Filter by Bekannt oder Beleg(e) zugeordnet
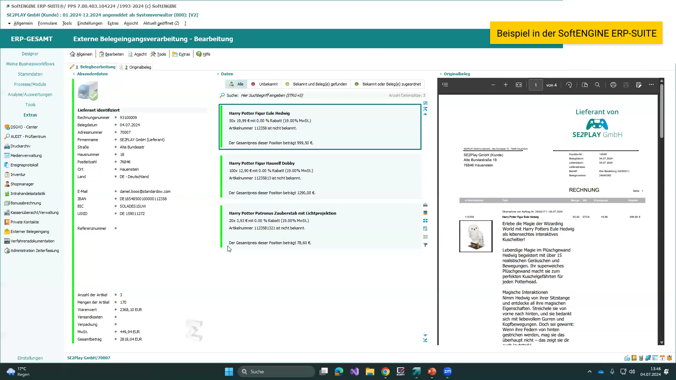Image resolution: width=676 pixels, height=380 pixels. pyautogui.click(x=388, y=84)
